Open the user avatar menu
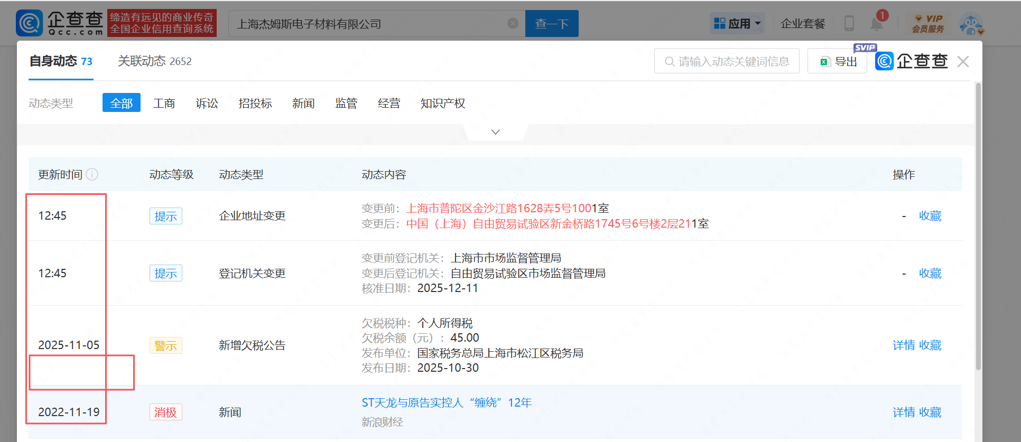This screenshot has width=1021, height=442. tap(971, 24)
